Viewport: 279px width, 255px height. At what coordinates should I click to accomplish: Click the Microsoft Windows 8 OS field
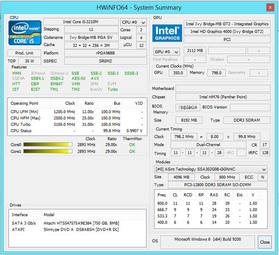pos(207,242)
